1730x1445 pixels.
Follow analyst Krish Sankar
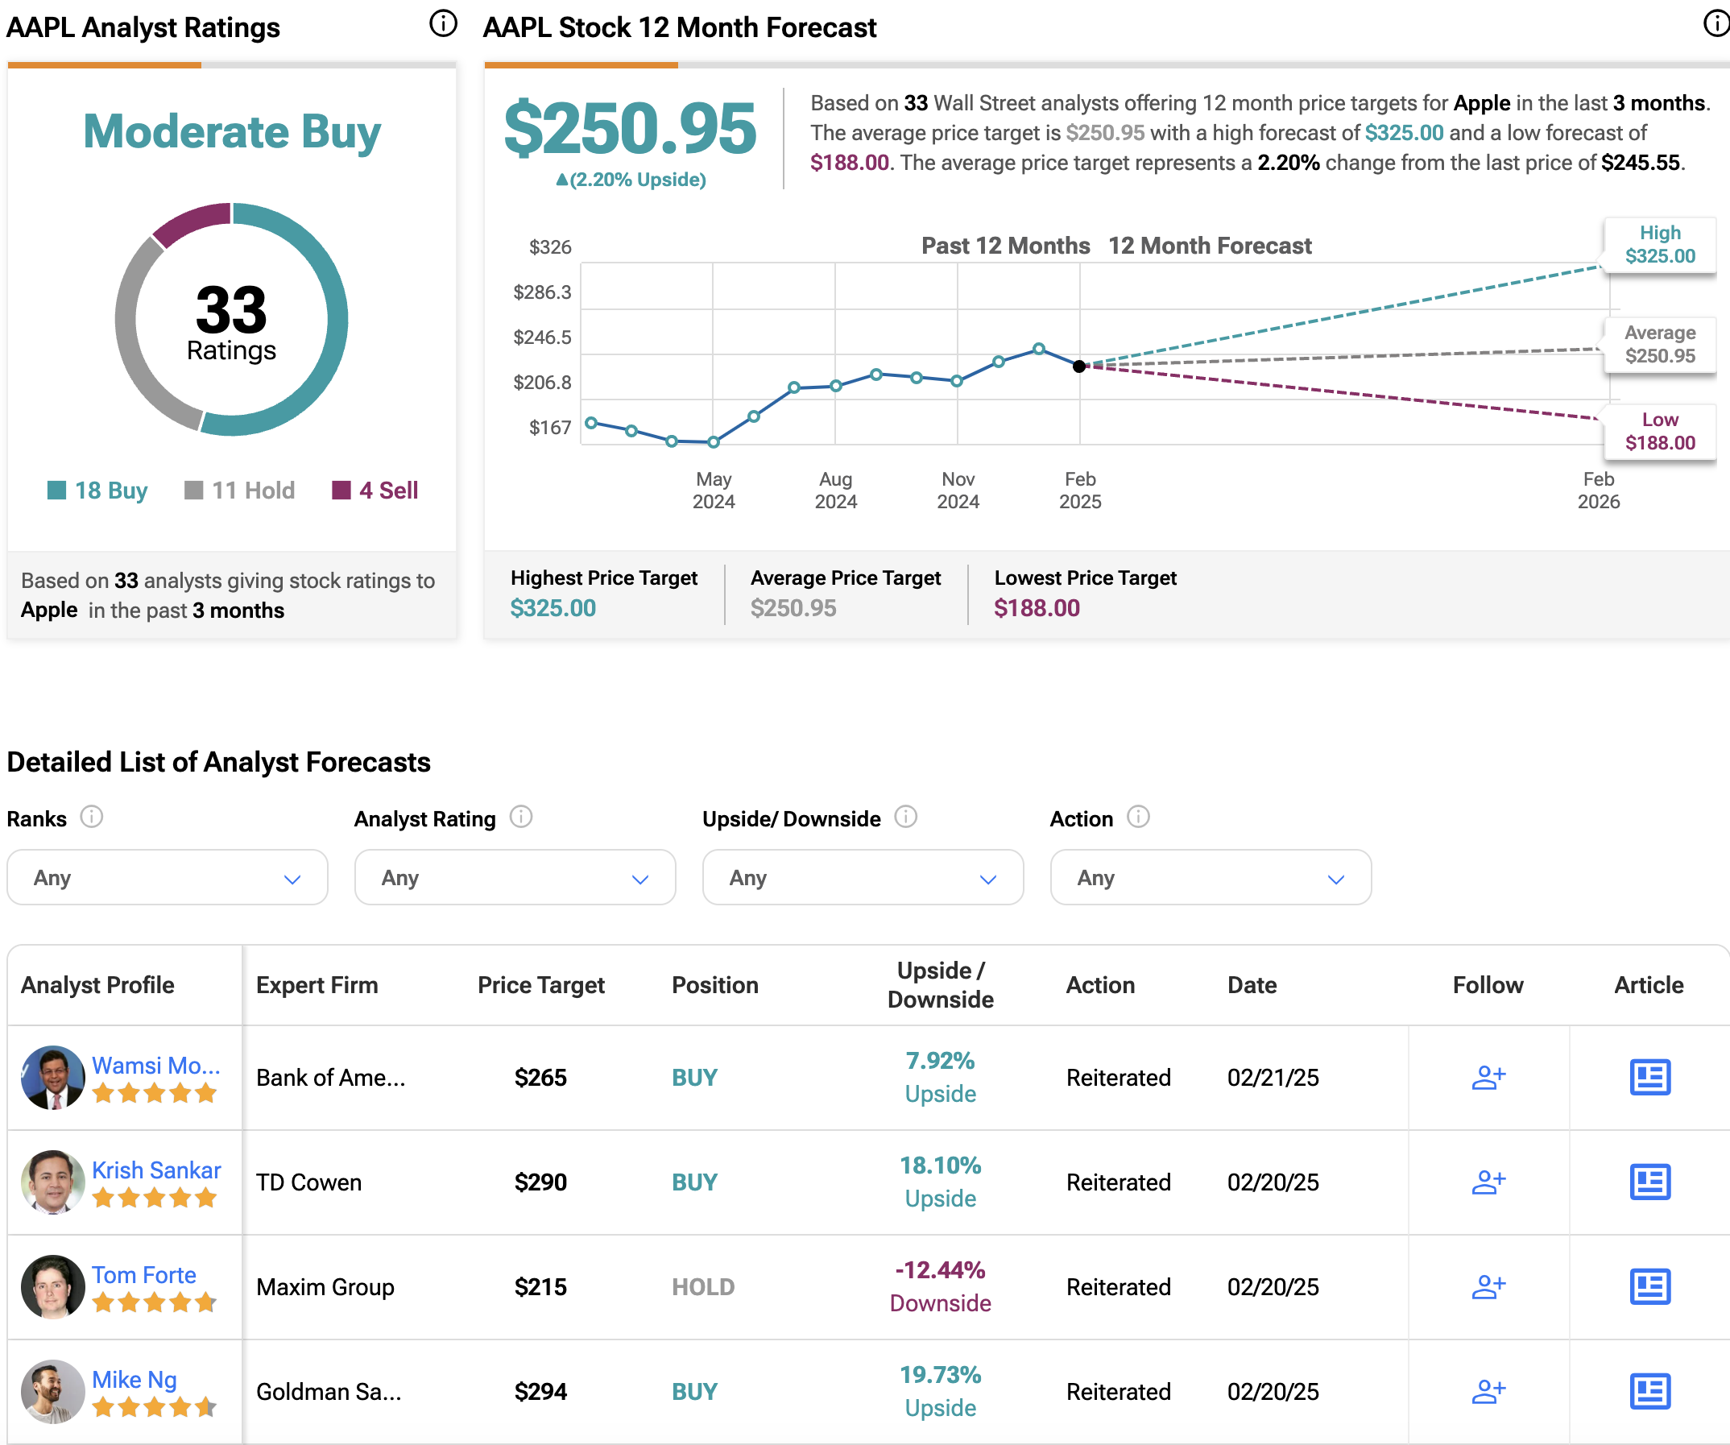tap(1488, 1182)
